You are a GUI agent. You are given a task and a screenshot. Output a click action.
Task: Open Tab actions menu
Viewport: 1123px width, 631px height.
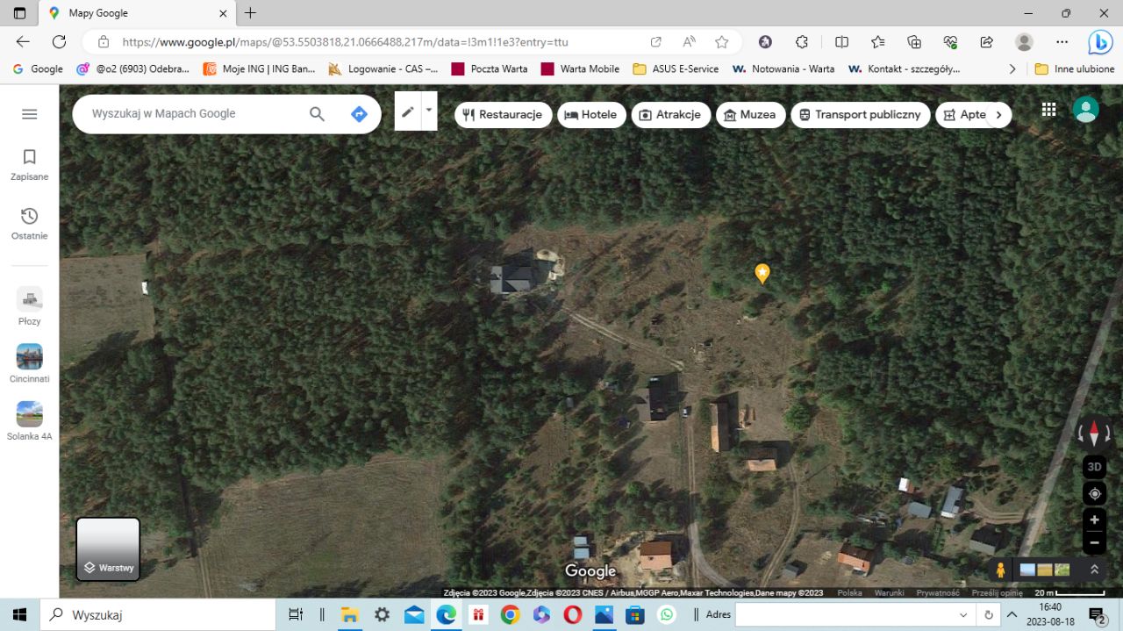coord(19,13)
